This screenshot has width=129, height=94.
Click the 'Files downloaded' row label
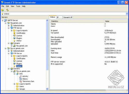tap(57, 37)
